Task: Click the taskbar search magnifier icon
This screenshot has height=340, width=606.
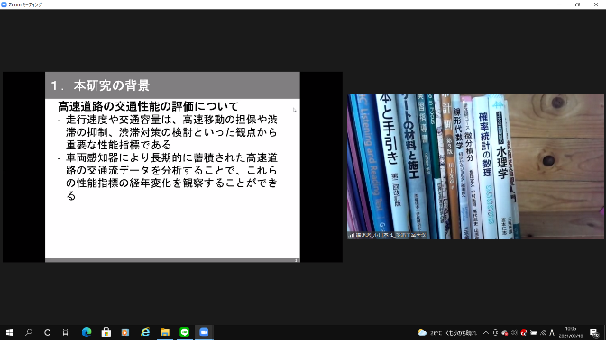Action: point(28,332)
